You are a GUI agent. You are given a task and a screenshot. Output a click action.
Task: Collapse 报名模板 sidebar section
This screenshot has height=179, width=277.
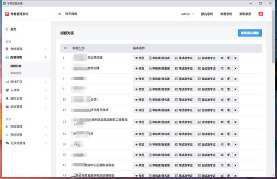point(26,57)
